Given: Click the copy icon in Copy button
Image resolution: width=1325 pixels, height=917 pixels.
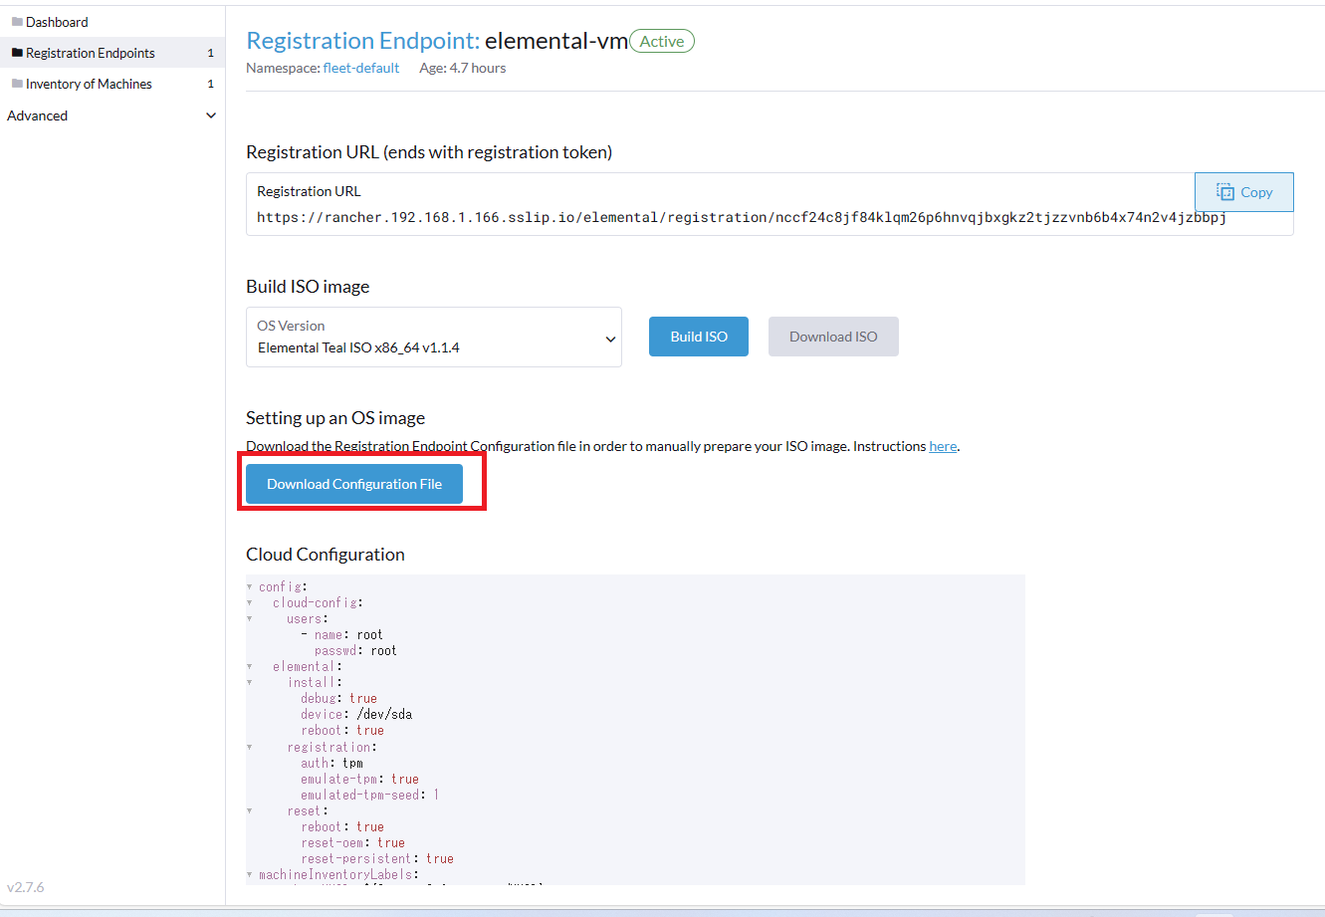Looking at the screenshot, I should pos(1225,192).
